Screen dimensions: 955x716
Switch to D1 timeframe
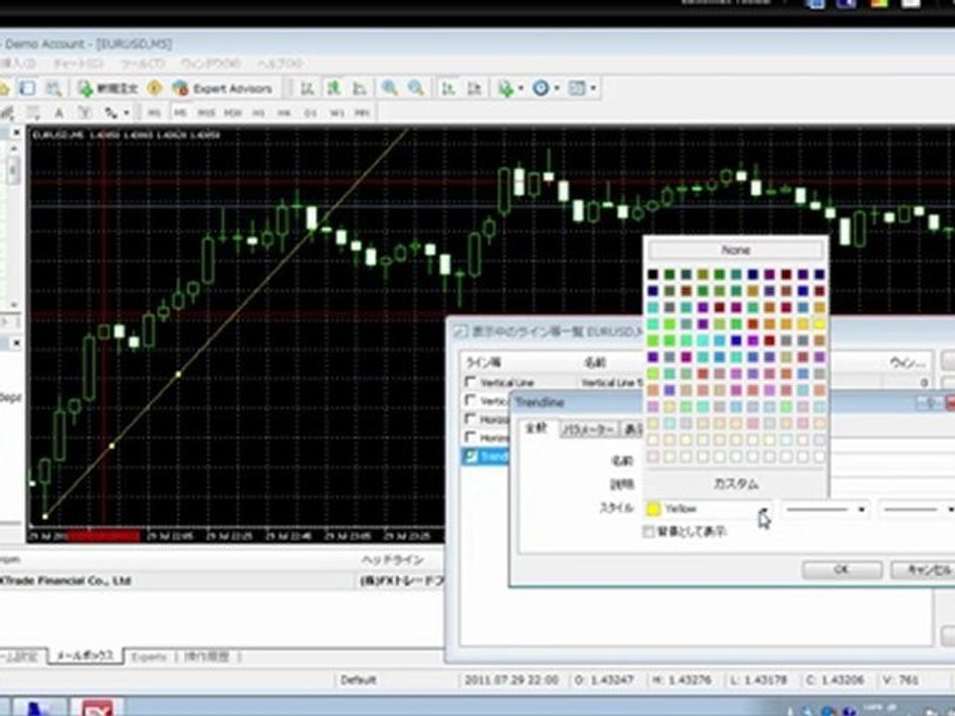(x=310, y=113)
